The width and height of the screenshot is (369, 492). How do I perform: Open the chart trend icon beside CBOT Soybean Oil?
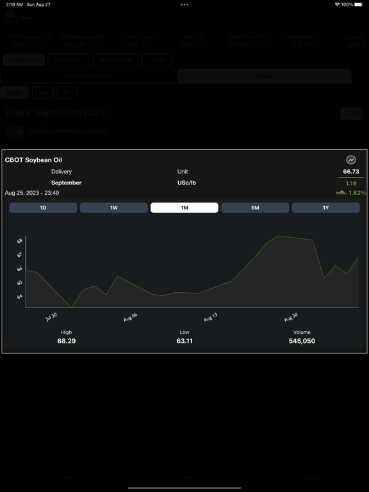click(x=351, y=160)
